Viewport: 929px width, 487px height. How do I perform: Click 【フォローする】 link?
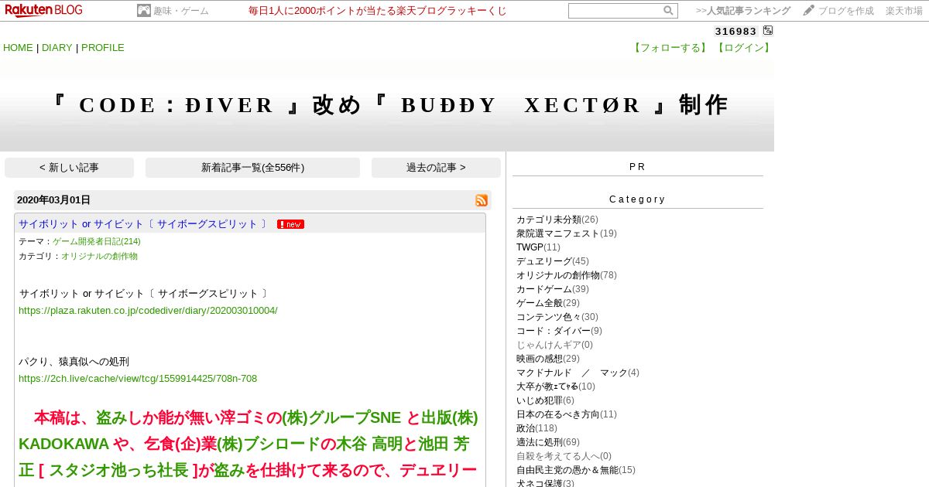point(670,48)
